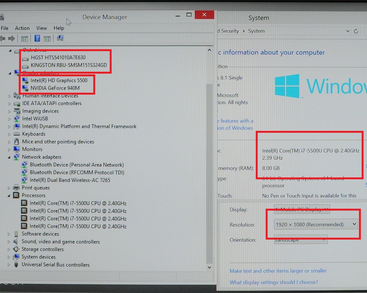
Task: Click Scan for hardware changes icon
Action: pos(60,38)
